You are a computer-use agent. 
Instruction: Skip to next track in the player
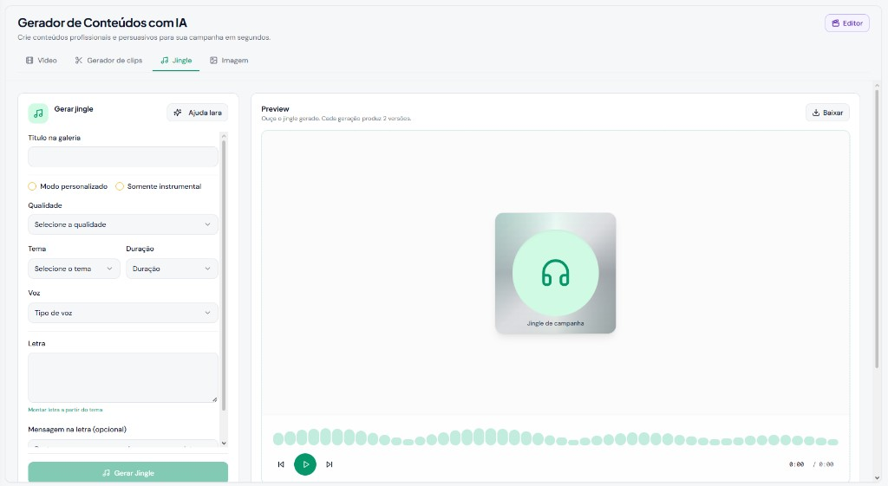330,464
